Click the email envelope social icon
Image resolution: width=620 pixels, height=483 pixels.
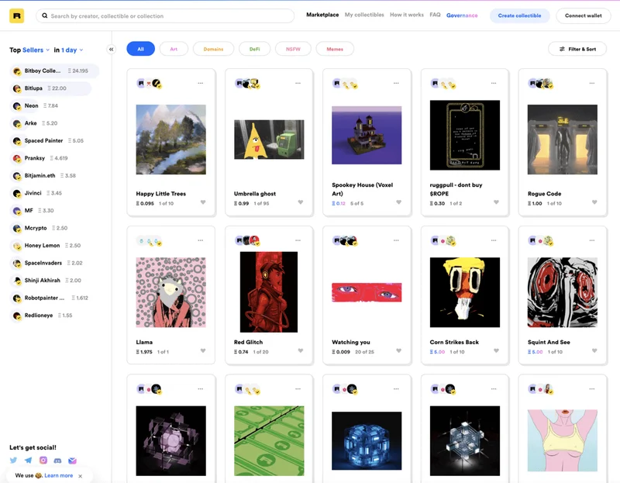[73, 460]
